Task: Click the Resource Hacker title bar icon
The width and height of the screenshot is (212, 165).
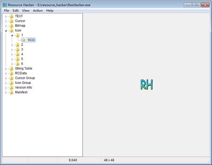Action: tap(5, 5)
